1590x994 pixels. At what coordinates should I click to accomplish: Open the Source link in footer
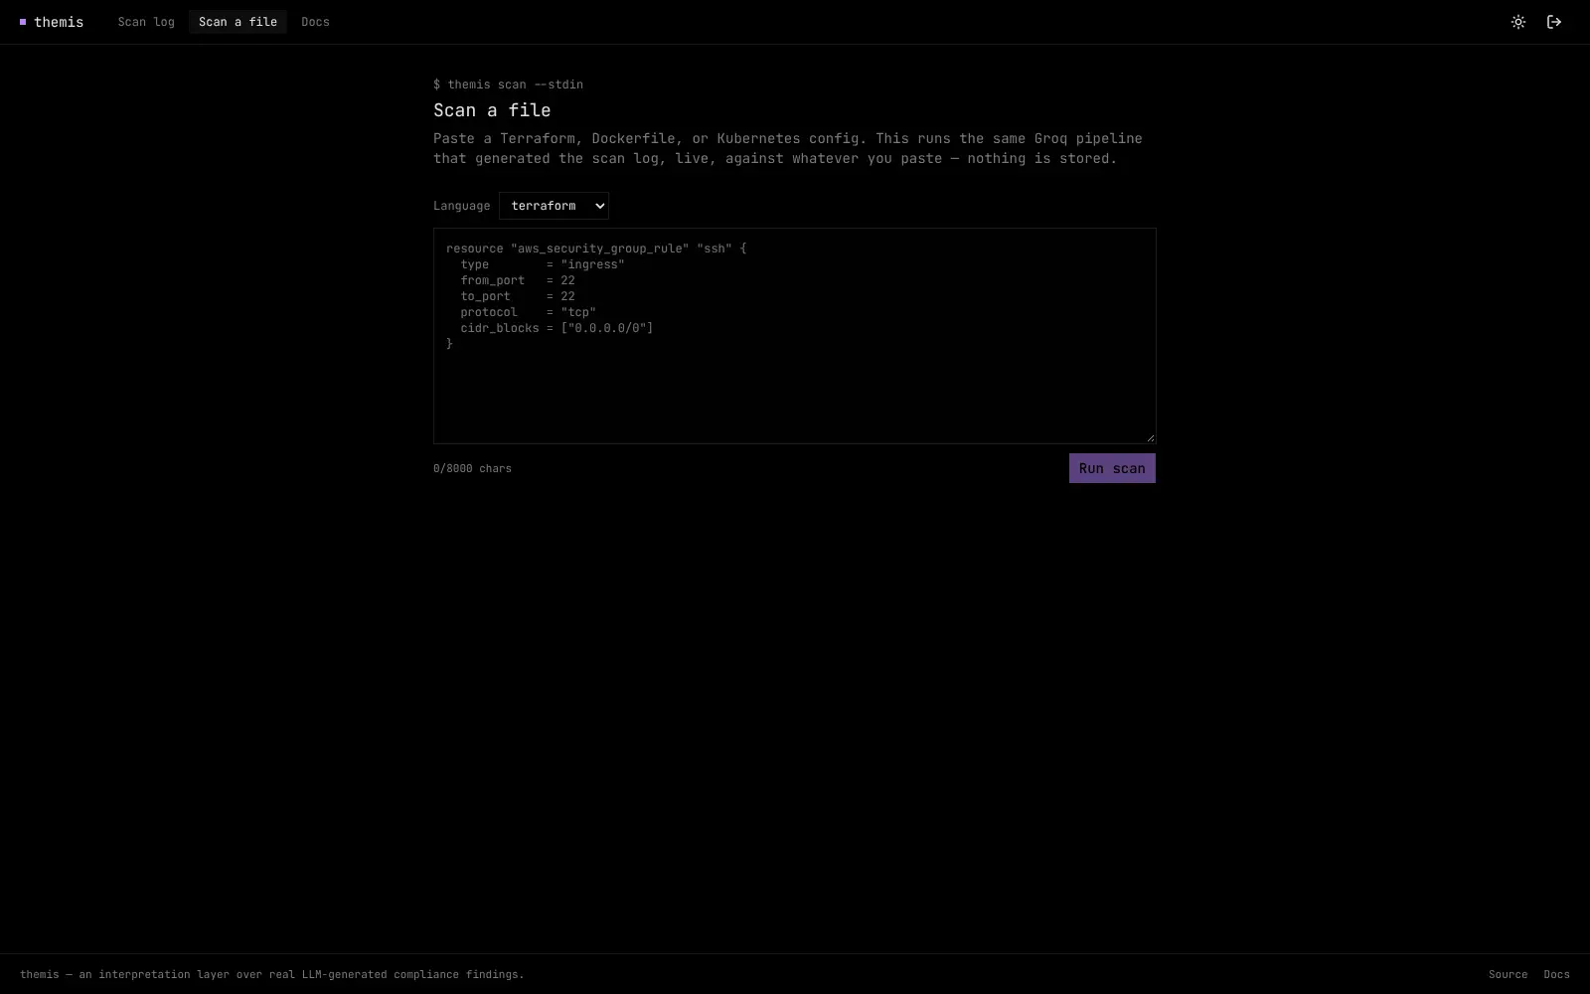point(1508,974)
